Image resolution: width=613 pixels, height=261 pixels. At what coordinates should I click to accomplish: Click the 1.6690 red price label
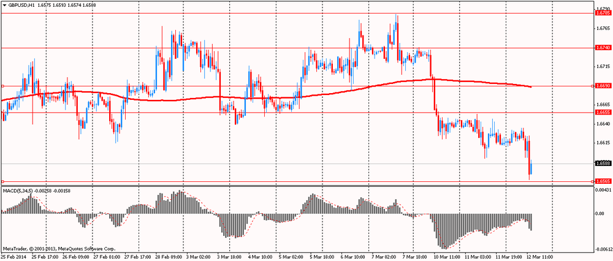[603, 86]
